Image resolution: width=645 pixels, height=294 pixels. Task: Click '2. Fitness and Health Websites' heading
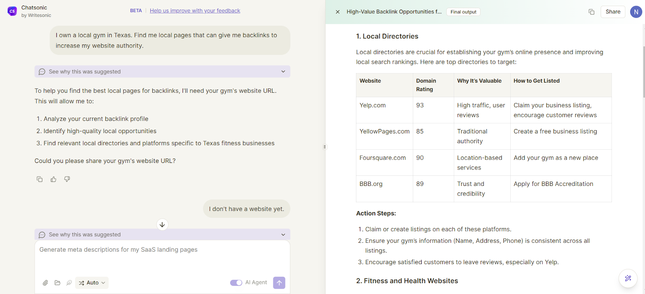coord(407,281)
